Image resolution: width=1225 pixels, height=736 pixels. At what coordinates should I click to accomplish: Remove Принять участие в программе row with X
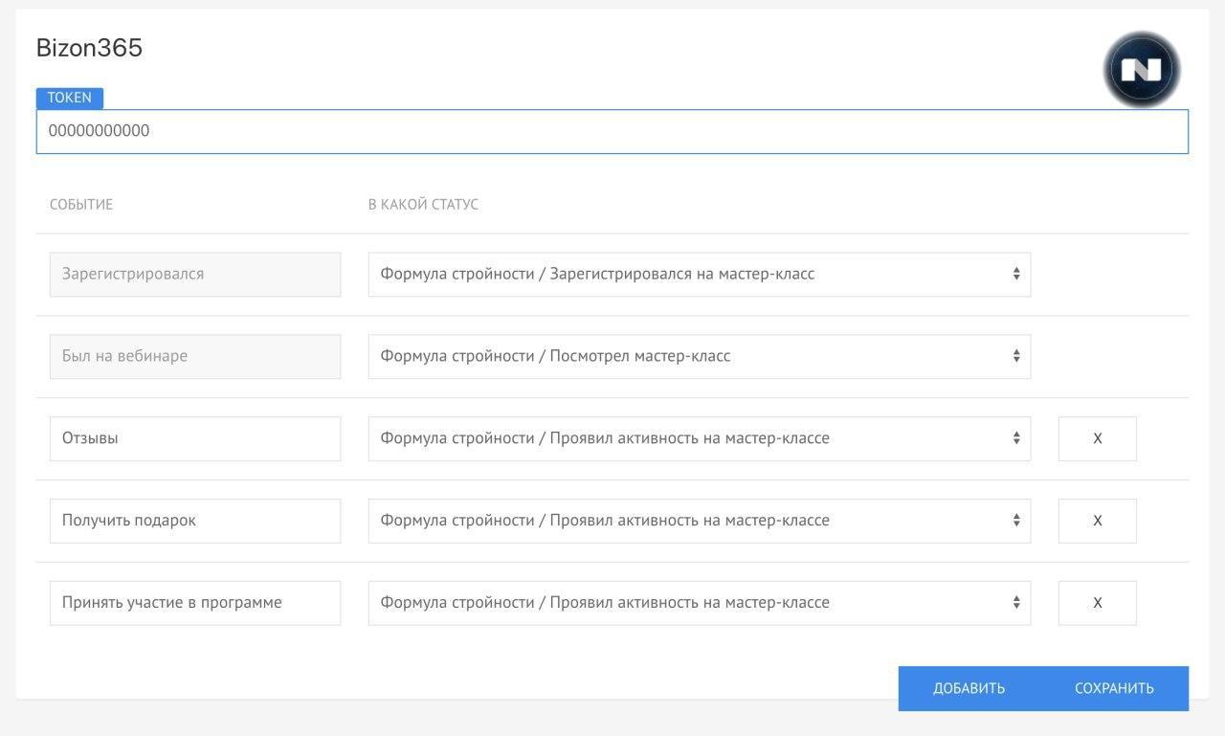1098,603
